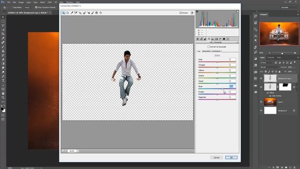Select the Gradient tool in Photoshop toolbox
300x169 pixels.
click(x=3, y=64)
